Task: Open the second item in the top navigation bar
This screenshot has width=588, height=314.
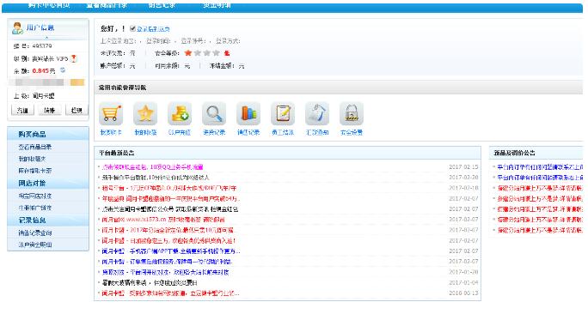Action: coord(107,5)
